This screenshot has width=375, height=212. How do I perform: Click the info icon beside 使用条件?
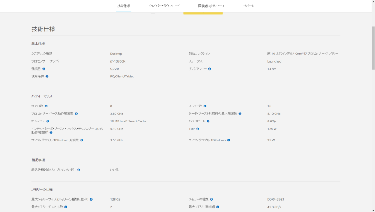point(47,77)
